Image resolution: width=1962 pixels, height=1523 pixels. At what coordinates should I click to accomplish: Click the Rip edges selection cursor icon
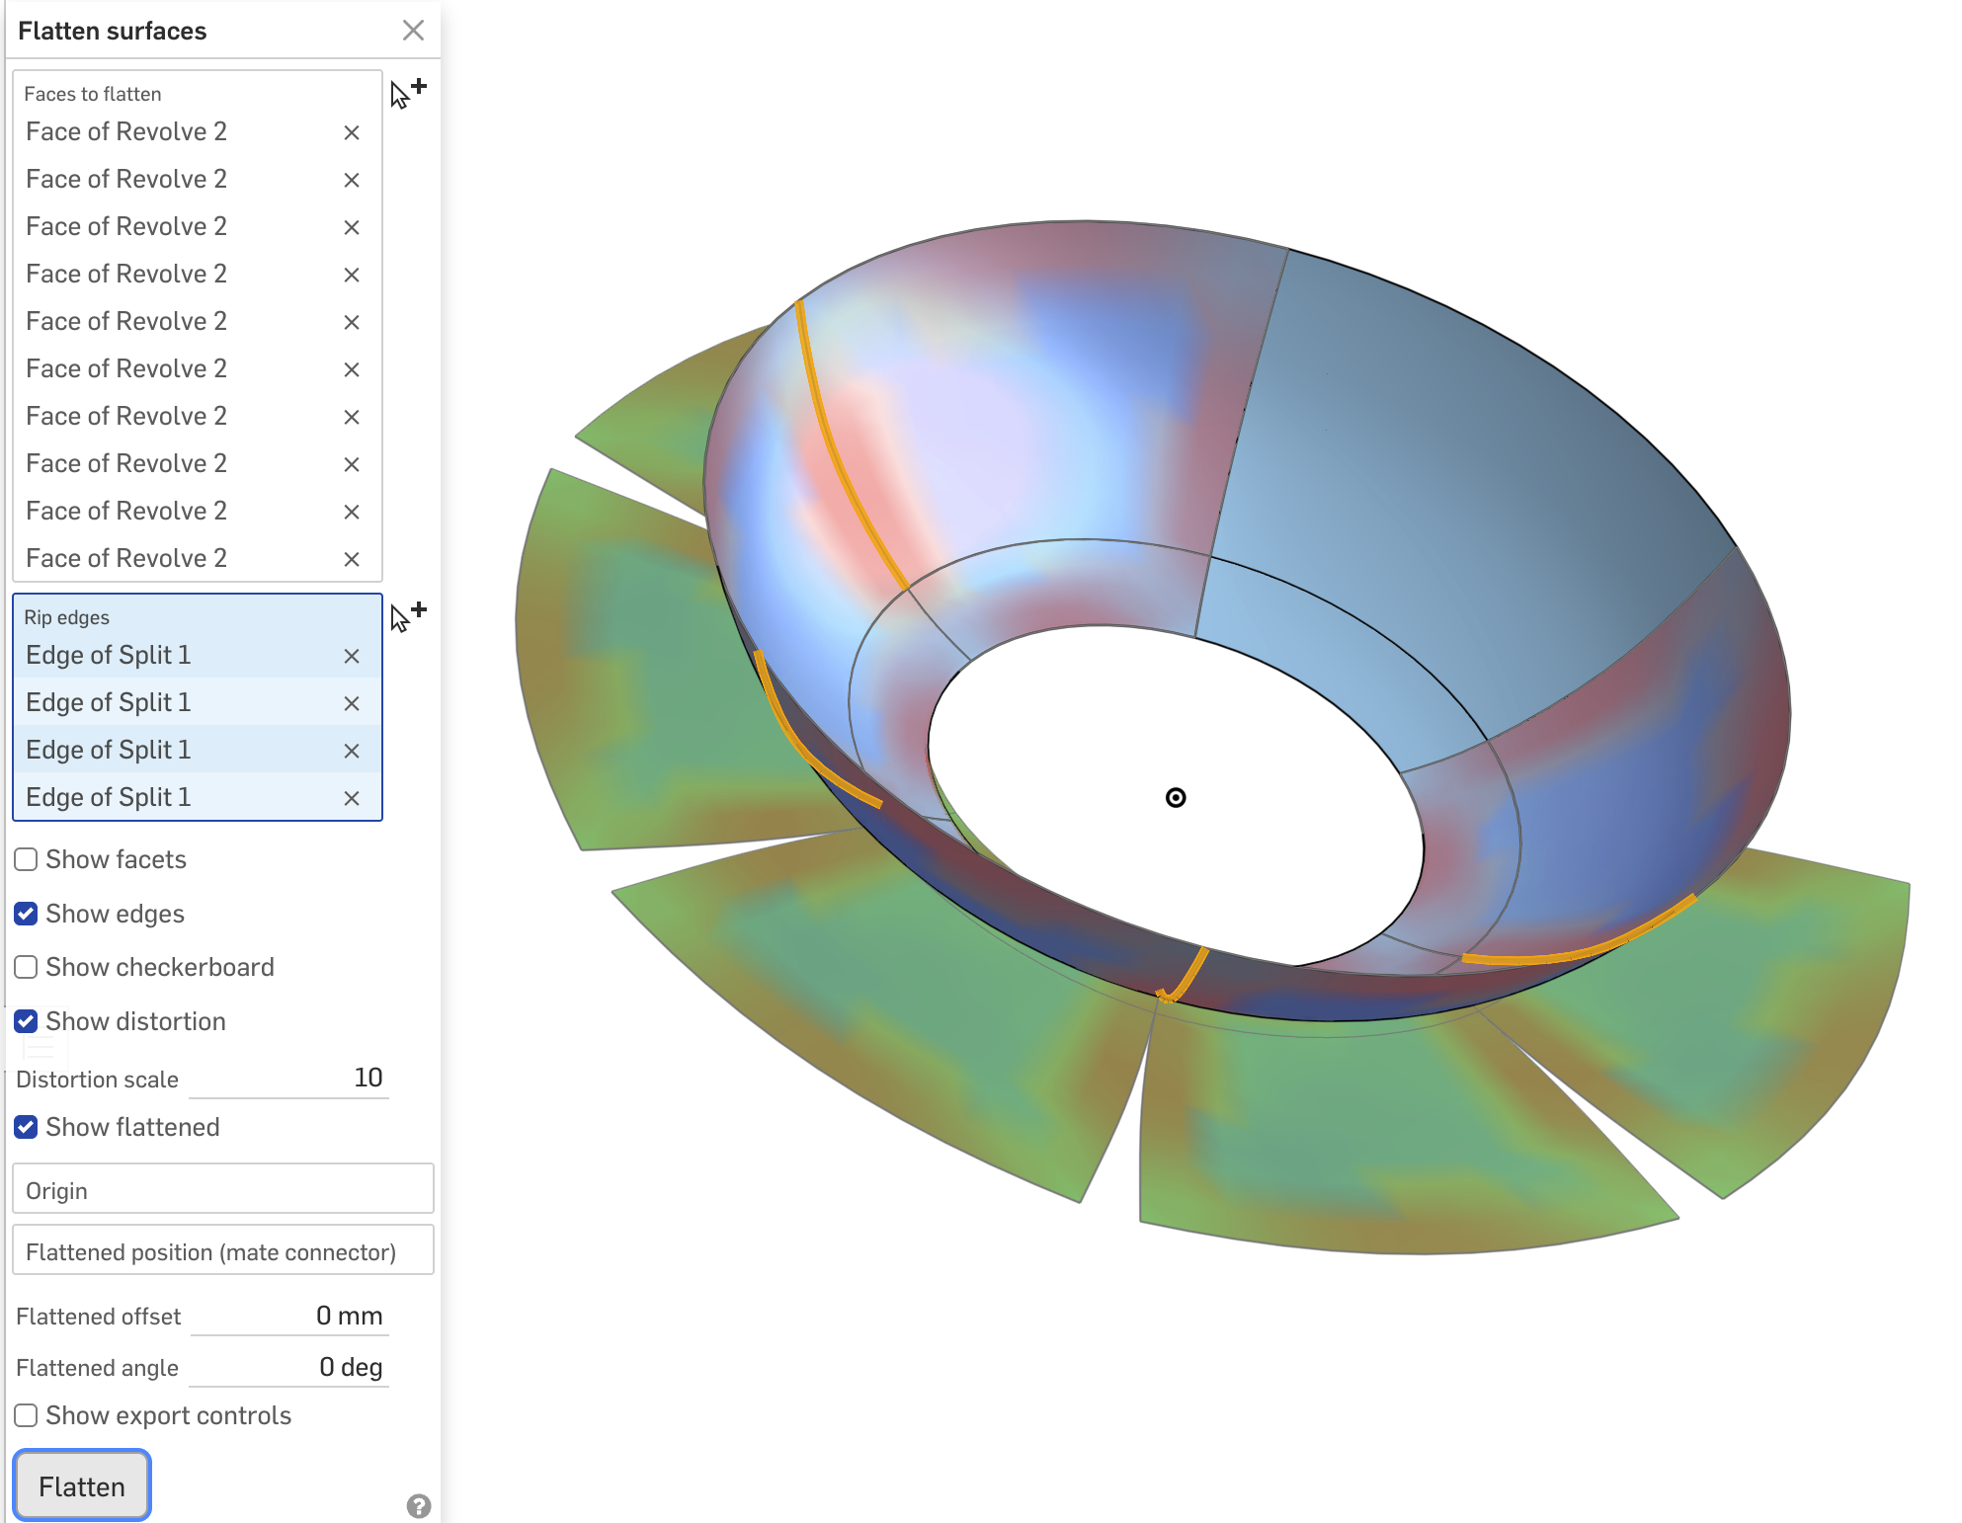tap(406, 616)
